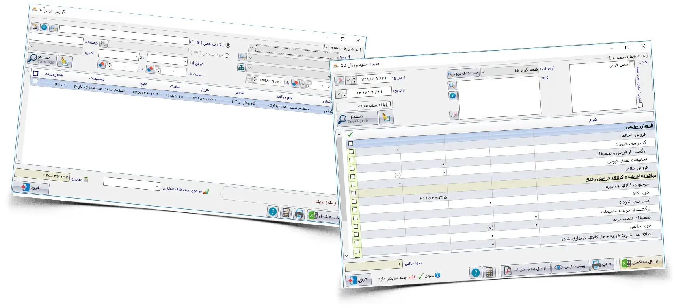Screen dimensions: 683x308
Task: Clear the از تاریخ field with the eraser icon
Action: 339,81
